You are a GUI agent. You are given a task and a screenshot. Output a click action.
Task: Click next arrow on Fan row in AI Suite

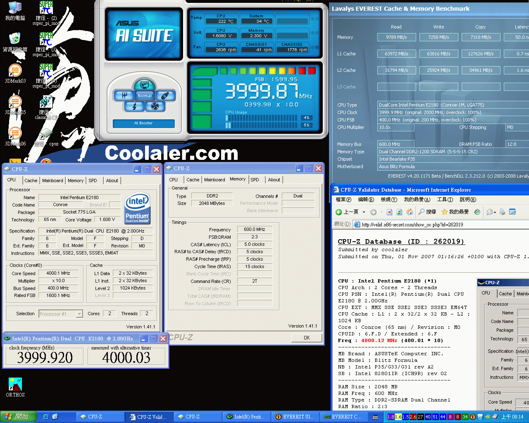[x=317, y=47]
